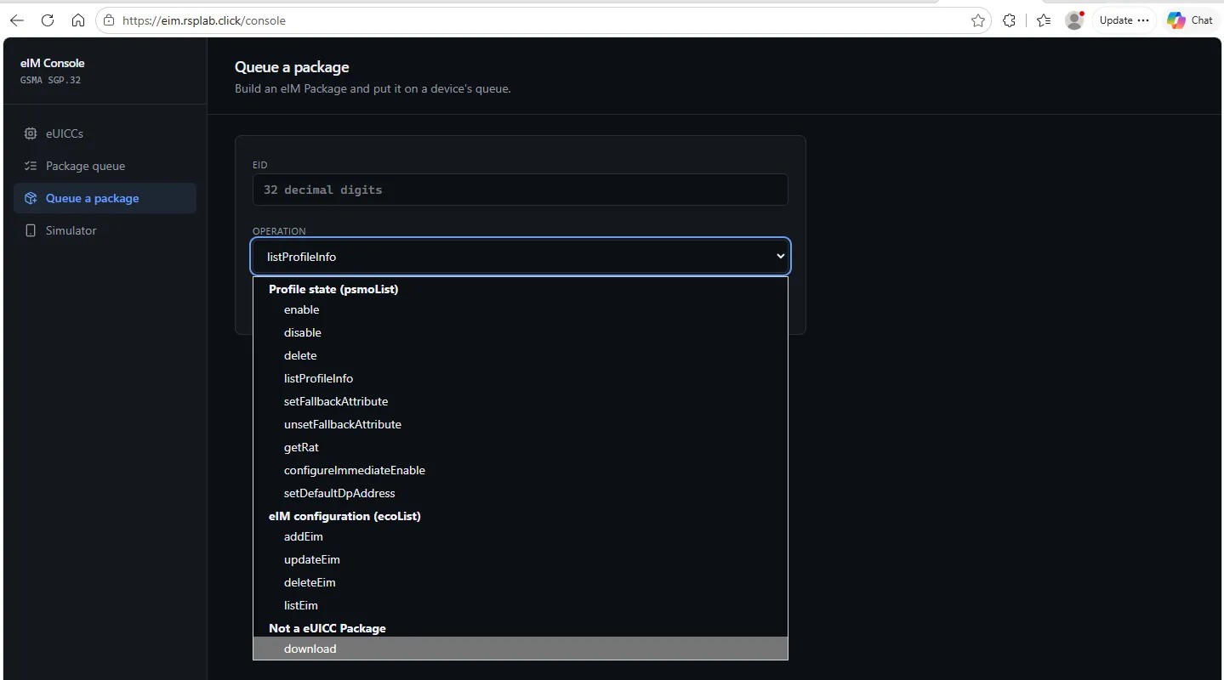The image size is (1224, 680).
Task: Click the Queue a package heading
Action: pos(292,67)
